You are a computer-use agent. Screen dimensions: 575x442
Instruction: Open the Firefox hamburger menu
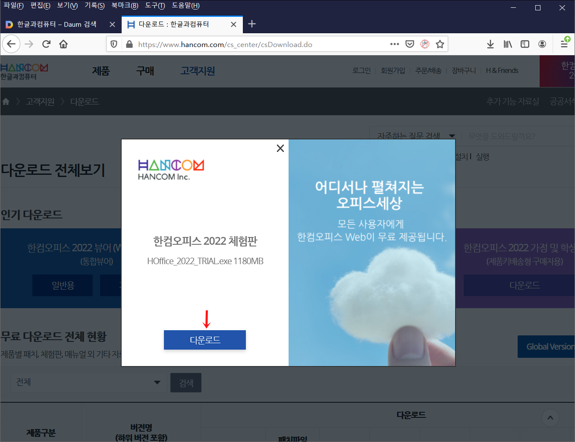[564, 44]
